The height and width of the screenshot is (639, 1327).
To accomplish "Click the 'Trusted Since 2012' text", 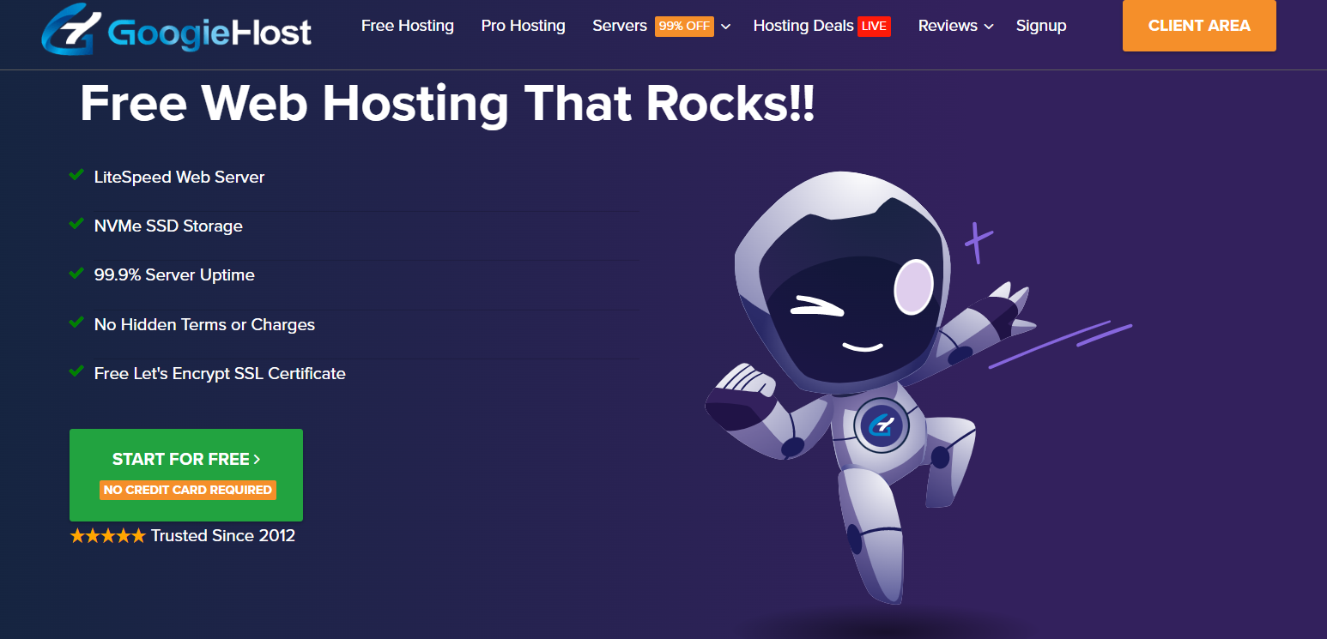I will 223,536.
